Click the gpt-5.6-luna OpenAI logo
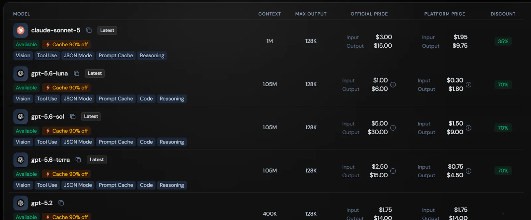531x220 pixels. point(21,74)
